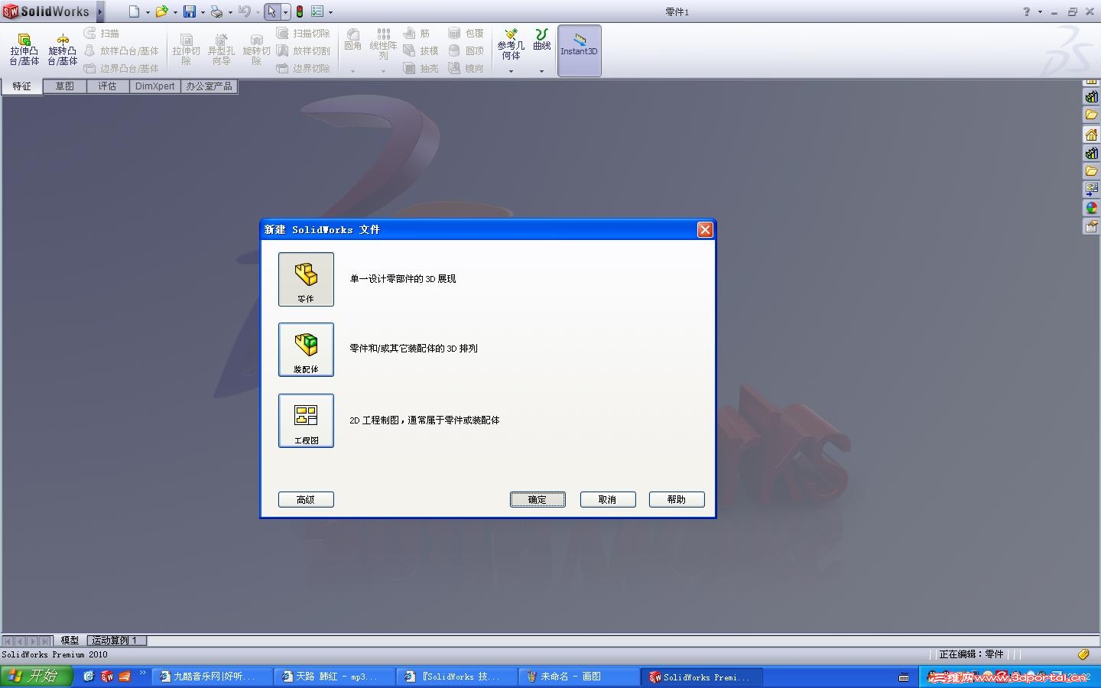Select the 装配体 (Assembly) template button

coord(306,349)
